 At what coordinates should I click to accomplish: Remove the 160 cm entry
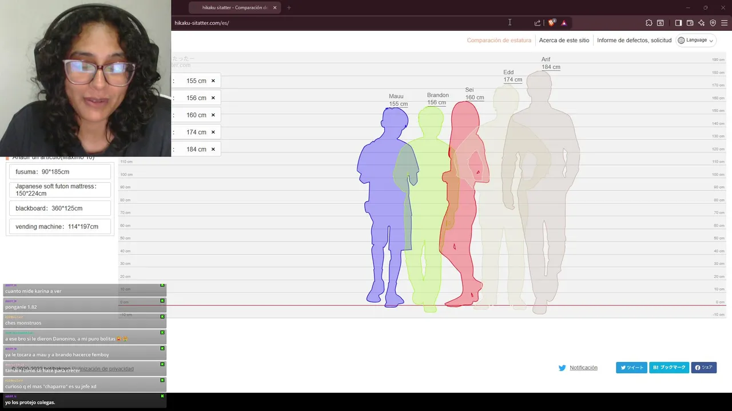pos(213,115)
